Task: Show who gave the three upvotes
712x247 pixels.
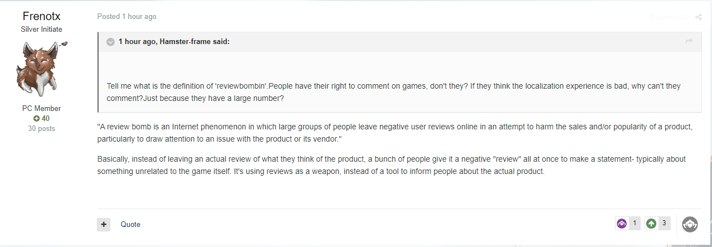Action: [x=664, y=223]
